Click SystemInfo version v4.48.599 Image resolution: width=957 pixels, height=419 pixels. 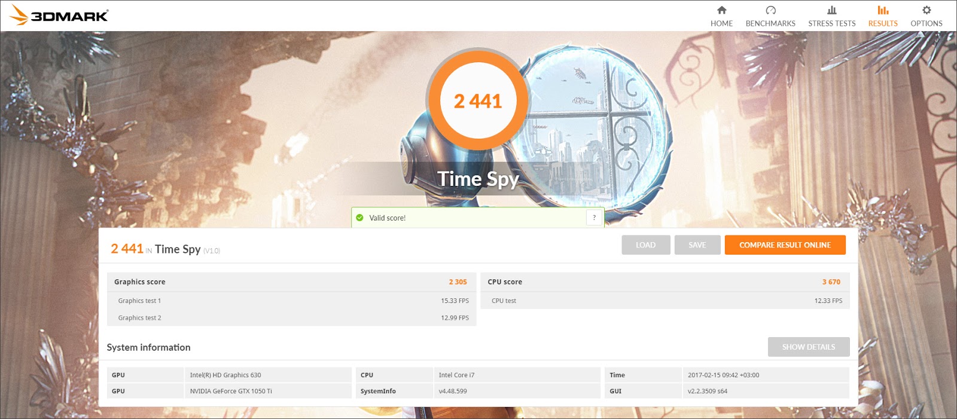point(517,391)
